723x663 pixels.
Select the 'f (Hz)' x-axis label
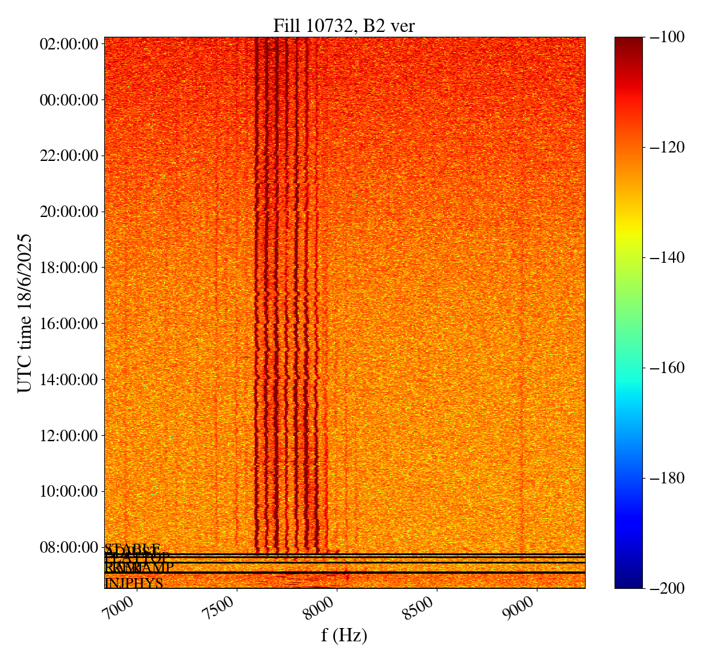coord(344,635)
